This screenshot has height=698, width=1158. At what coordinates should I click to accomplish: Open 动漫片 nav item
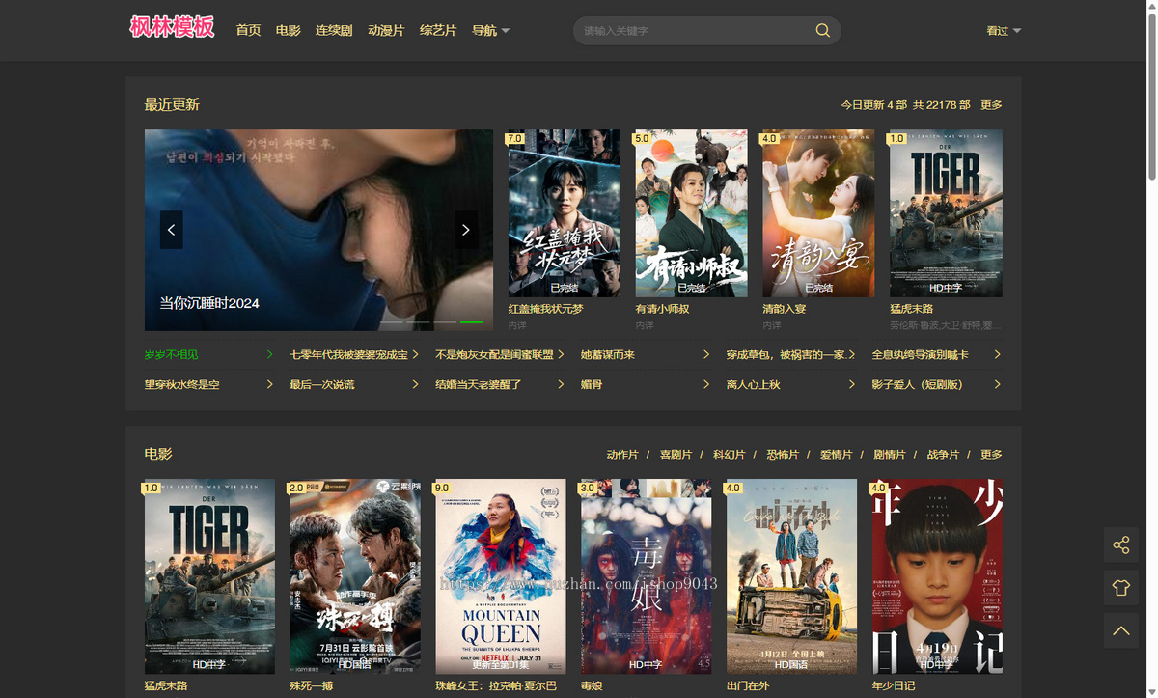tap(386, 30)
